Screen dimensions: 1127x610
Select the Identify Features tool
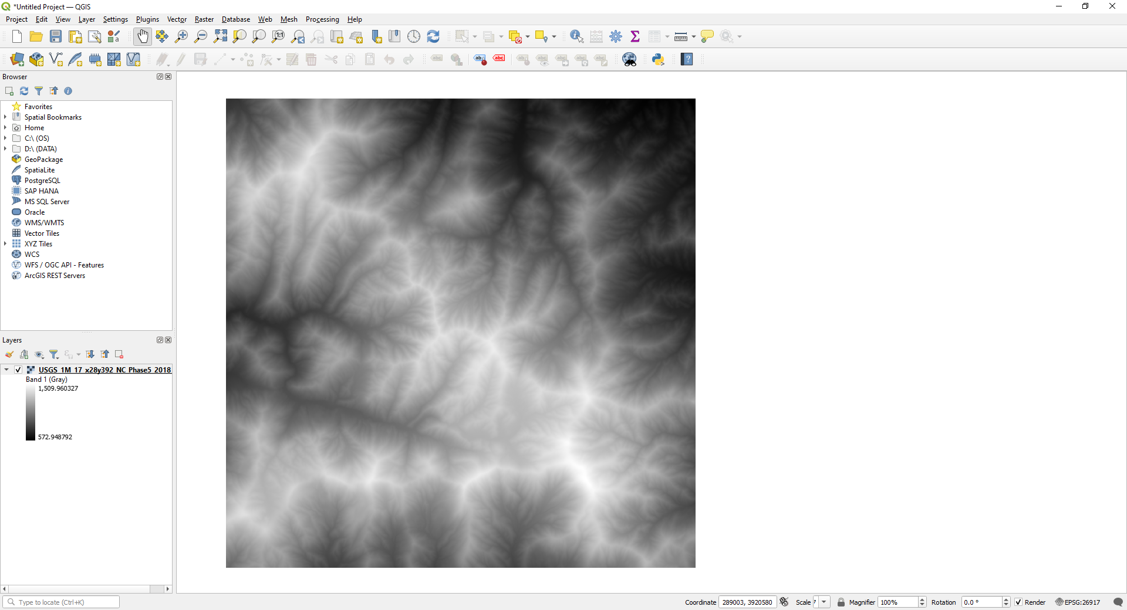(x=577, y=36)
